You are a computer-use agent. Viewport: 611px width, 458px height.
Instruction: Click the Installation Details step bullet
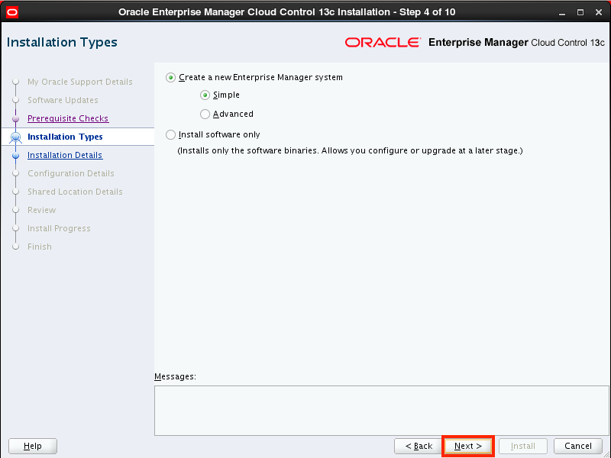(15, 156)
